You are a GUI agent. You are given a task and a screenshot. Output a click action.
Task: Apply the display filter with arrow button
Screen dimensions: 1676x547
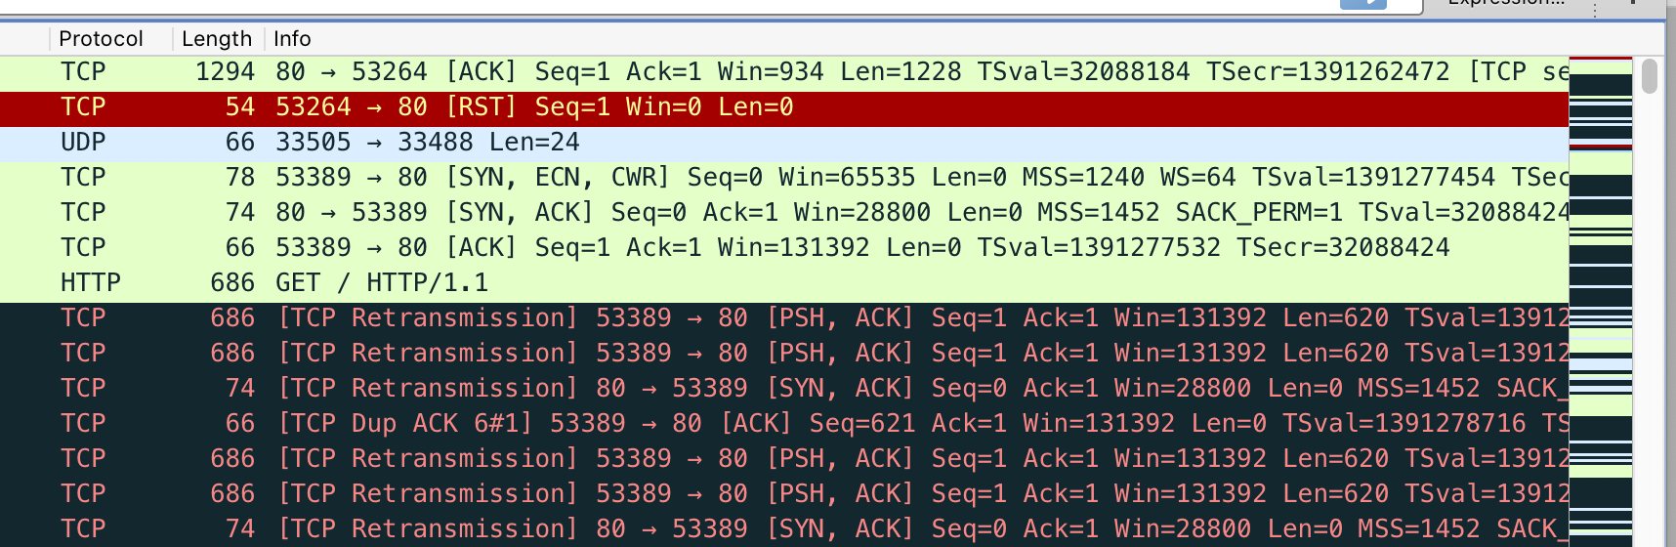[1362, 4]
